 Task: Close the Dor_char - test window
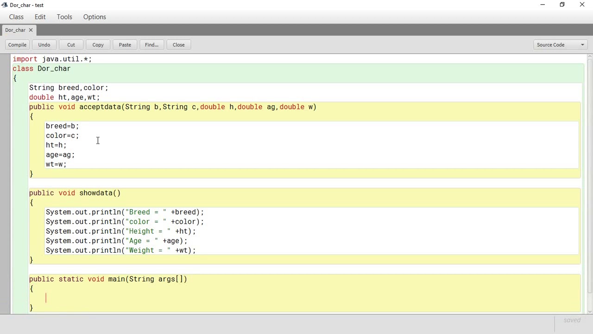(582, 5)
